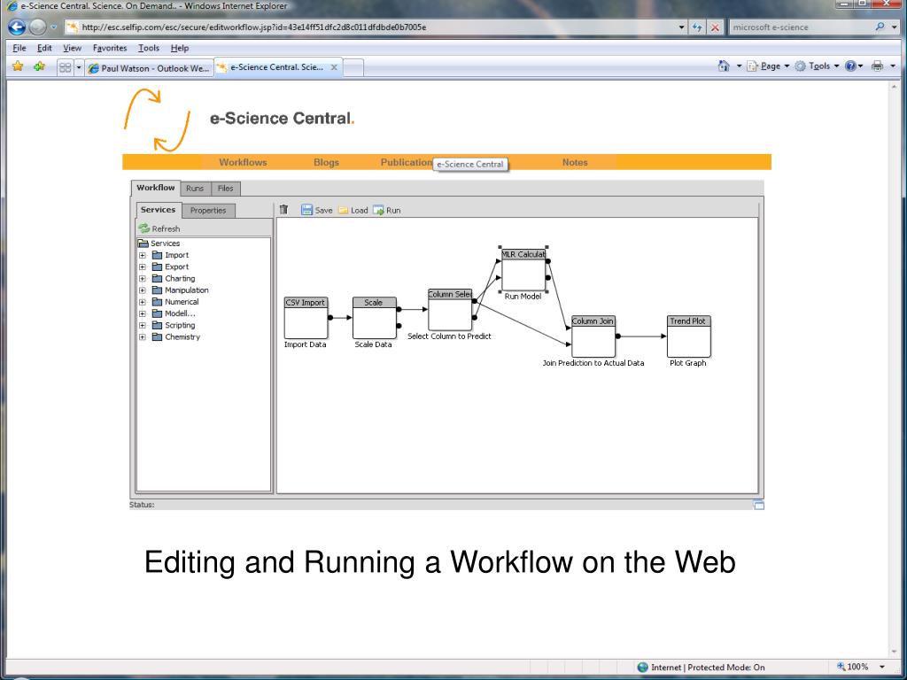The width and height of the screenshot is (907, 680).
Task: Open the Edit menu
Action: (x=44, y=48)
